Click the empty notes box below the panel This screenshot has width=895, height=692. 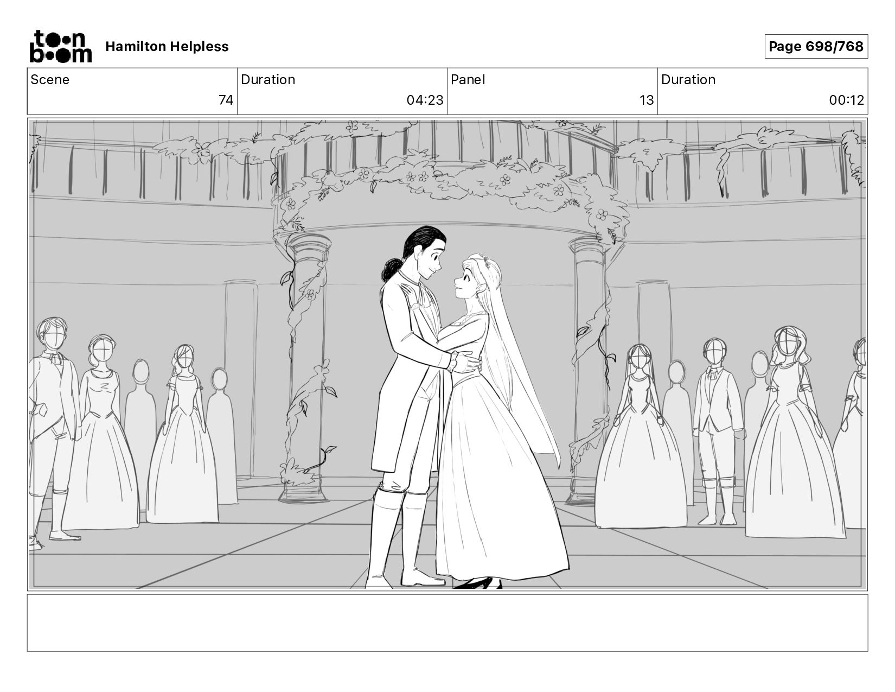coord(448,623)
